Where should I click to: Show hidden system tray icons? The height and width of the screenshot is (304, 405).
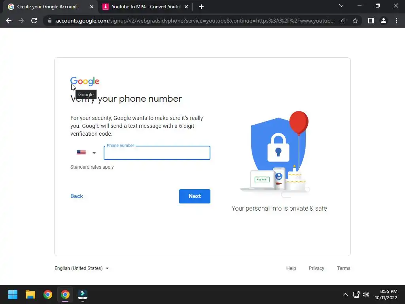[x=345, y=294]
